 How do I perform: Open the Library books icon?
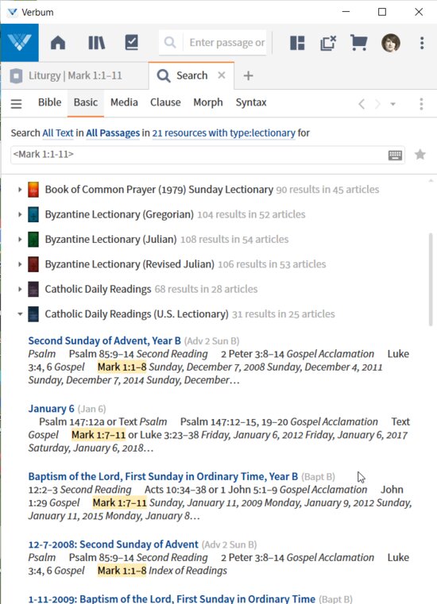click(96, 42)
